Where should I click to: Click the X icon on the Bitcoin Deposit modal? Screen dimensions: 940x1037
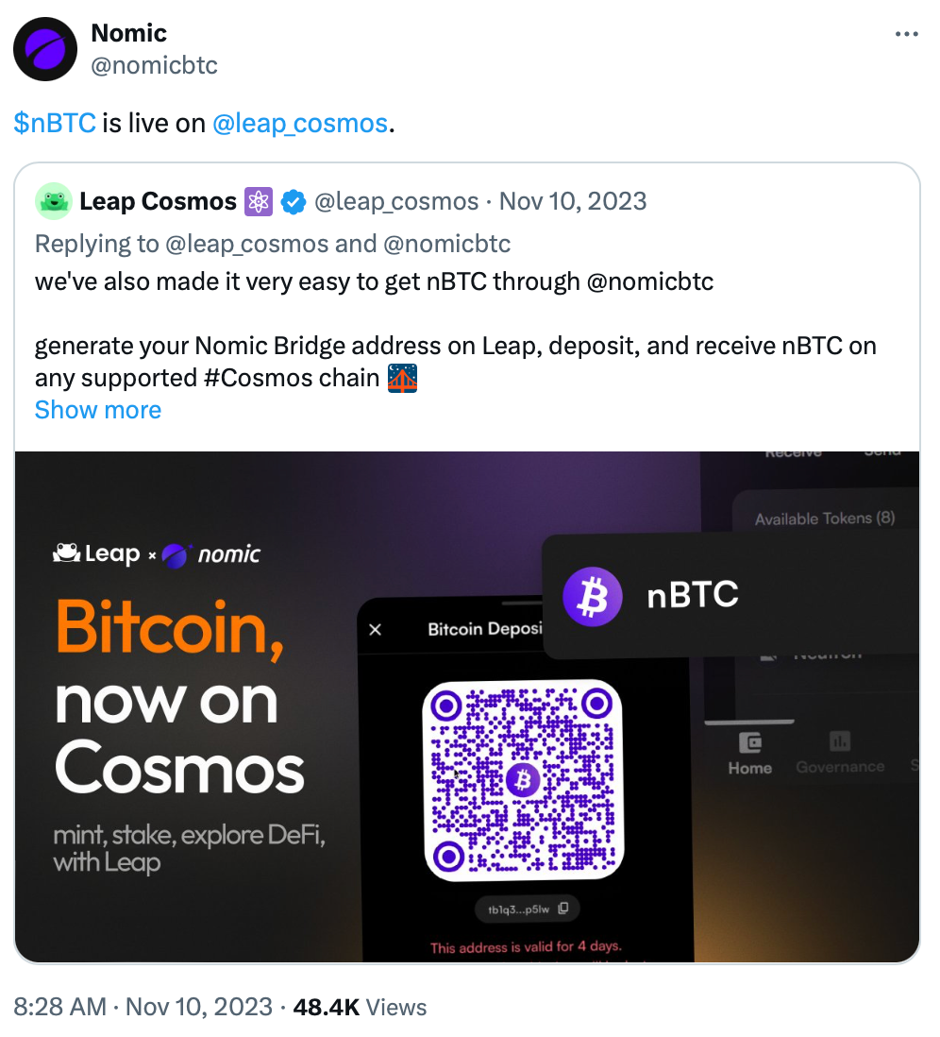(375, 628)
